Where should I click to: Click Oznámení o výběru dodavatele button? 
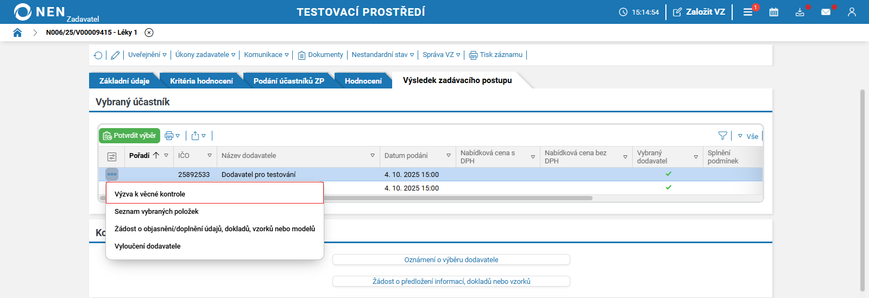[451, 259]
